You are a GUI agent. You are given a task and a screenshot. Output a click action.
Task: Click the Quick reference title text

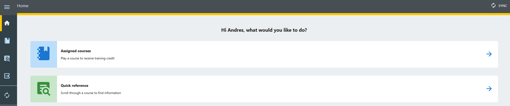pos(74,85)
